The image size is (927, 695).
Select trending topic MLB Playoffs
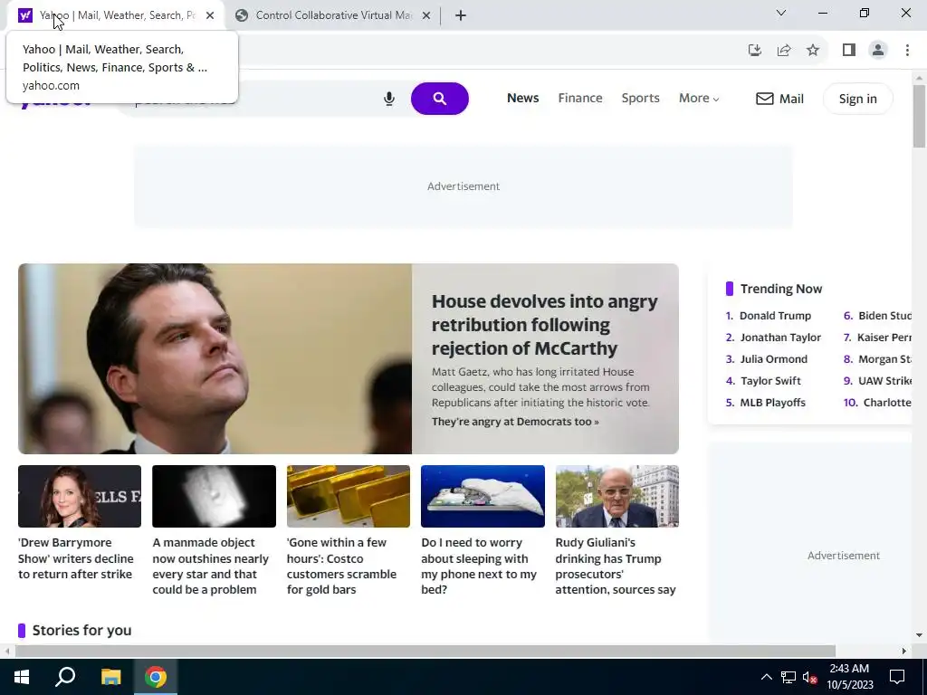click(x=773, y=403)
